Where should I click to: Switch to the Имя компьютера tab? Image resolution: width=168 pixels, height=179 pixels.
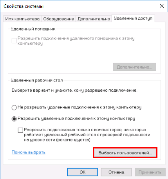coord(22,19)
